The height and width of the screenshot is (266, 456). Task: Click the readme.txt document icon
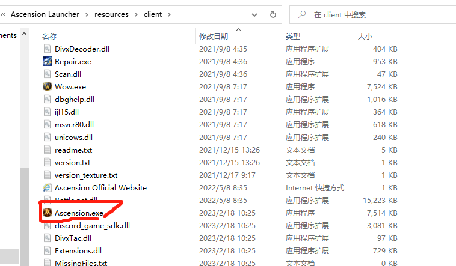[x=47, y=150]
